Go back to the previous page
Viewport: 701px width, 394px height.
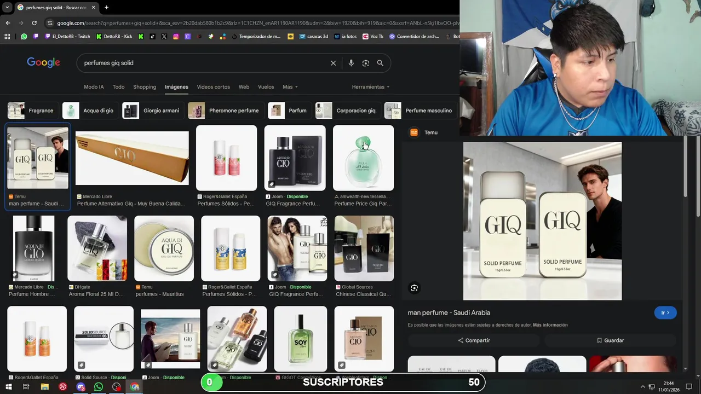click(x=8, y=23)
